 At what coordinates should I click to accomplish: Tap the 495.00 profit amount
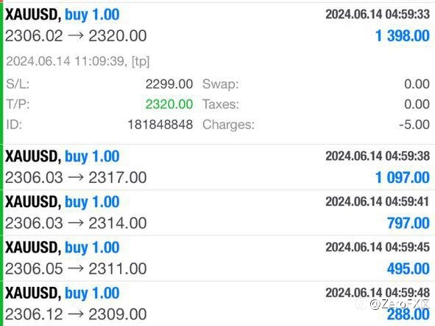(x=409, y=268)
